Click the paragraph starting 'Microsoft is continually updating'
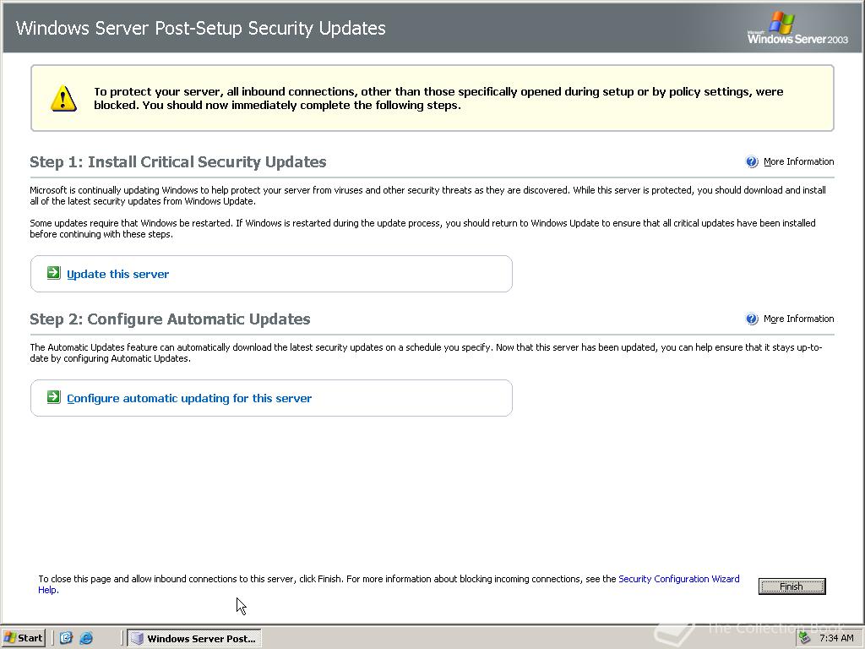Image resolution: width=865 pixels, height=649 pixels. pyautogui.click(x=427, y=195)
